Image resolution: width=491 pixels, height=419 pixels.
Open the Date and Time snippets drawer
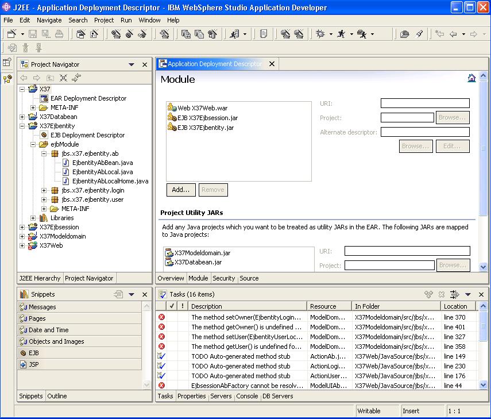pyautogui.click(x=80, y=330)
